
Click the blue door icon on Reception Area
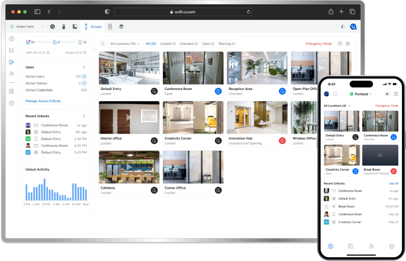click(x=282, y=91)
